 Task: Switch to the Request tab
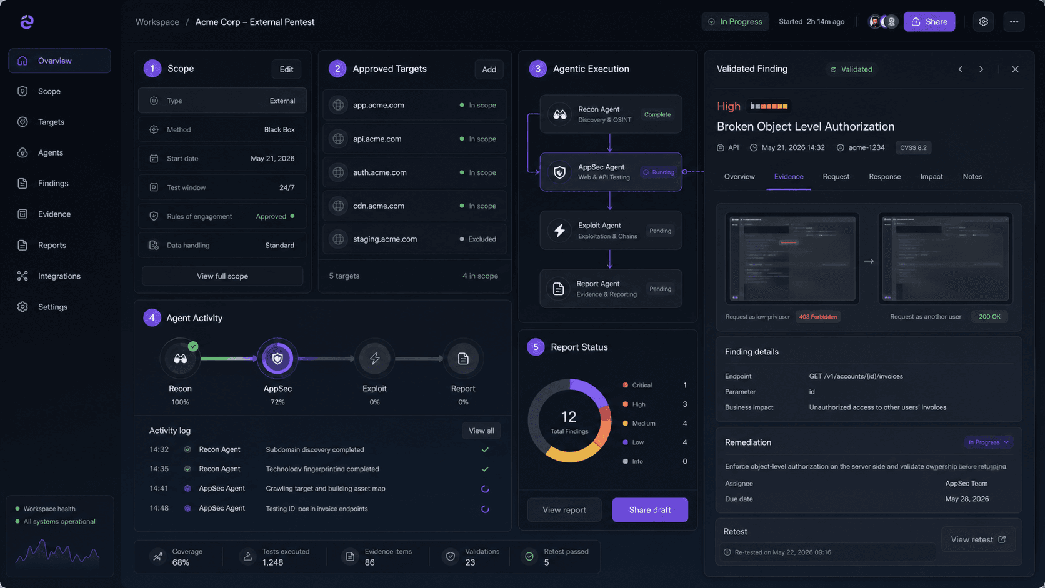click(836, 177)
